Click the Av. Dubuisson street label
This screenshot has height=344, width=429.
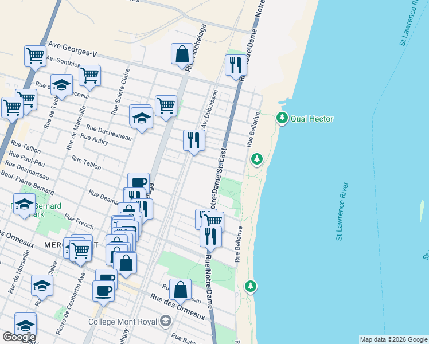tap(209, 110)
